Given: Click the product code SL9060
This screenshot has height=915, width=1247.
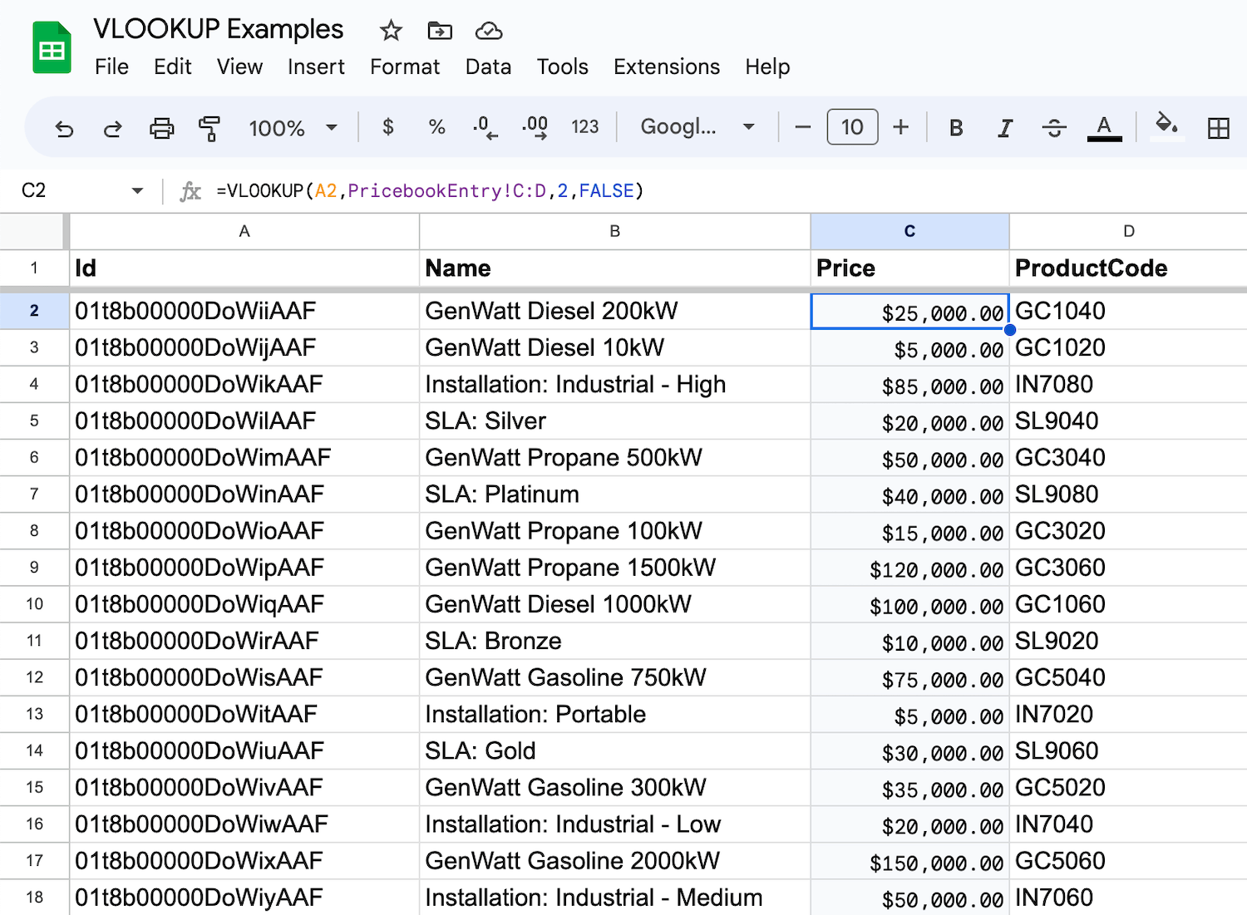Looking at the screenshot, I should pyautogui.click(x=1128, y=751).
